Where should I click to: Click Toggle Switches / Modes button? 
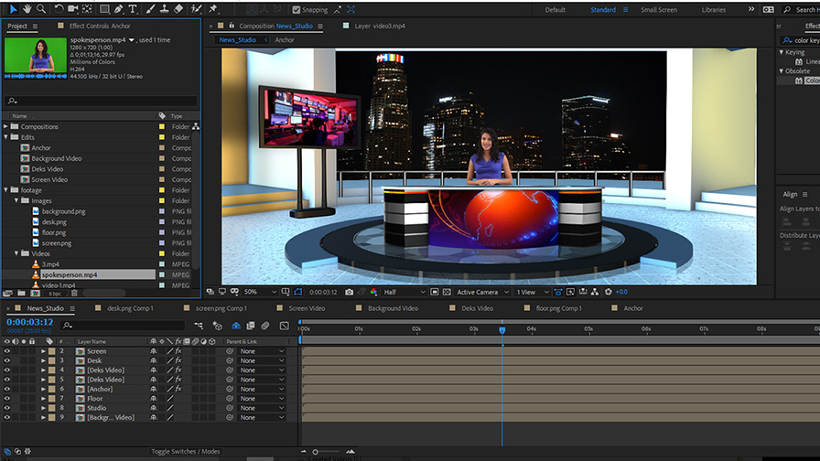(x=186, y=452)
